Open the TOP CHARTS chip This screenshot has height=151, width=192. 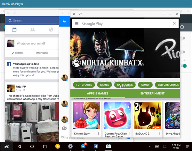click(x=84, y=85)
